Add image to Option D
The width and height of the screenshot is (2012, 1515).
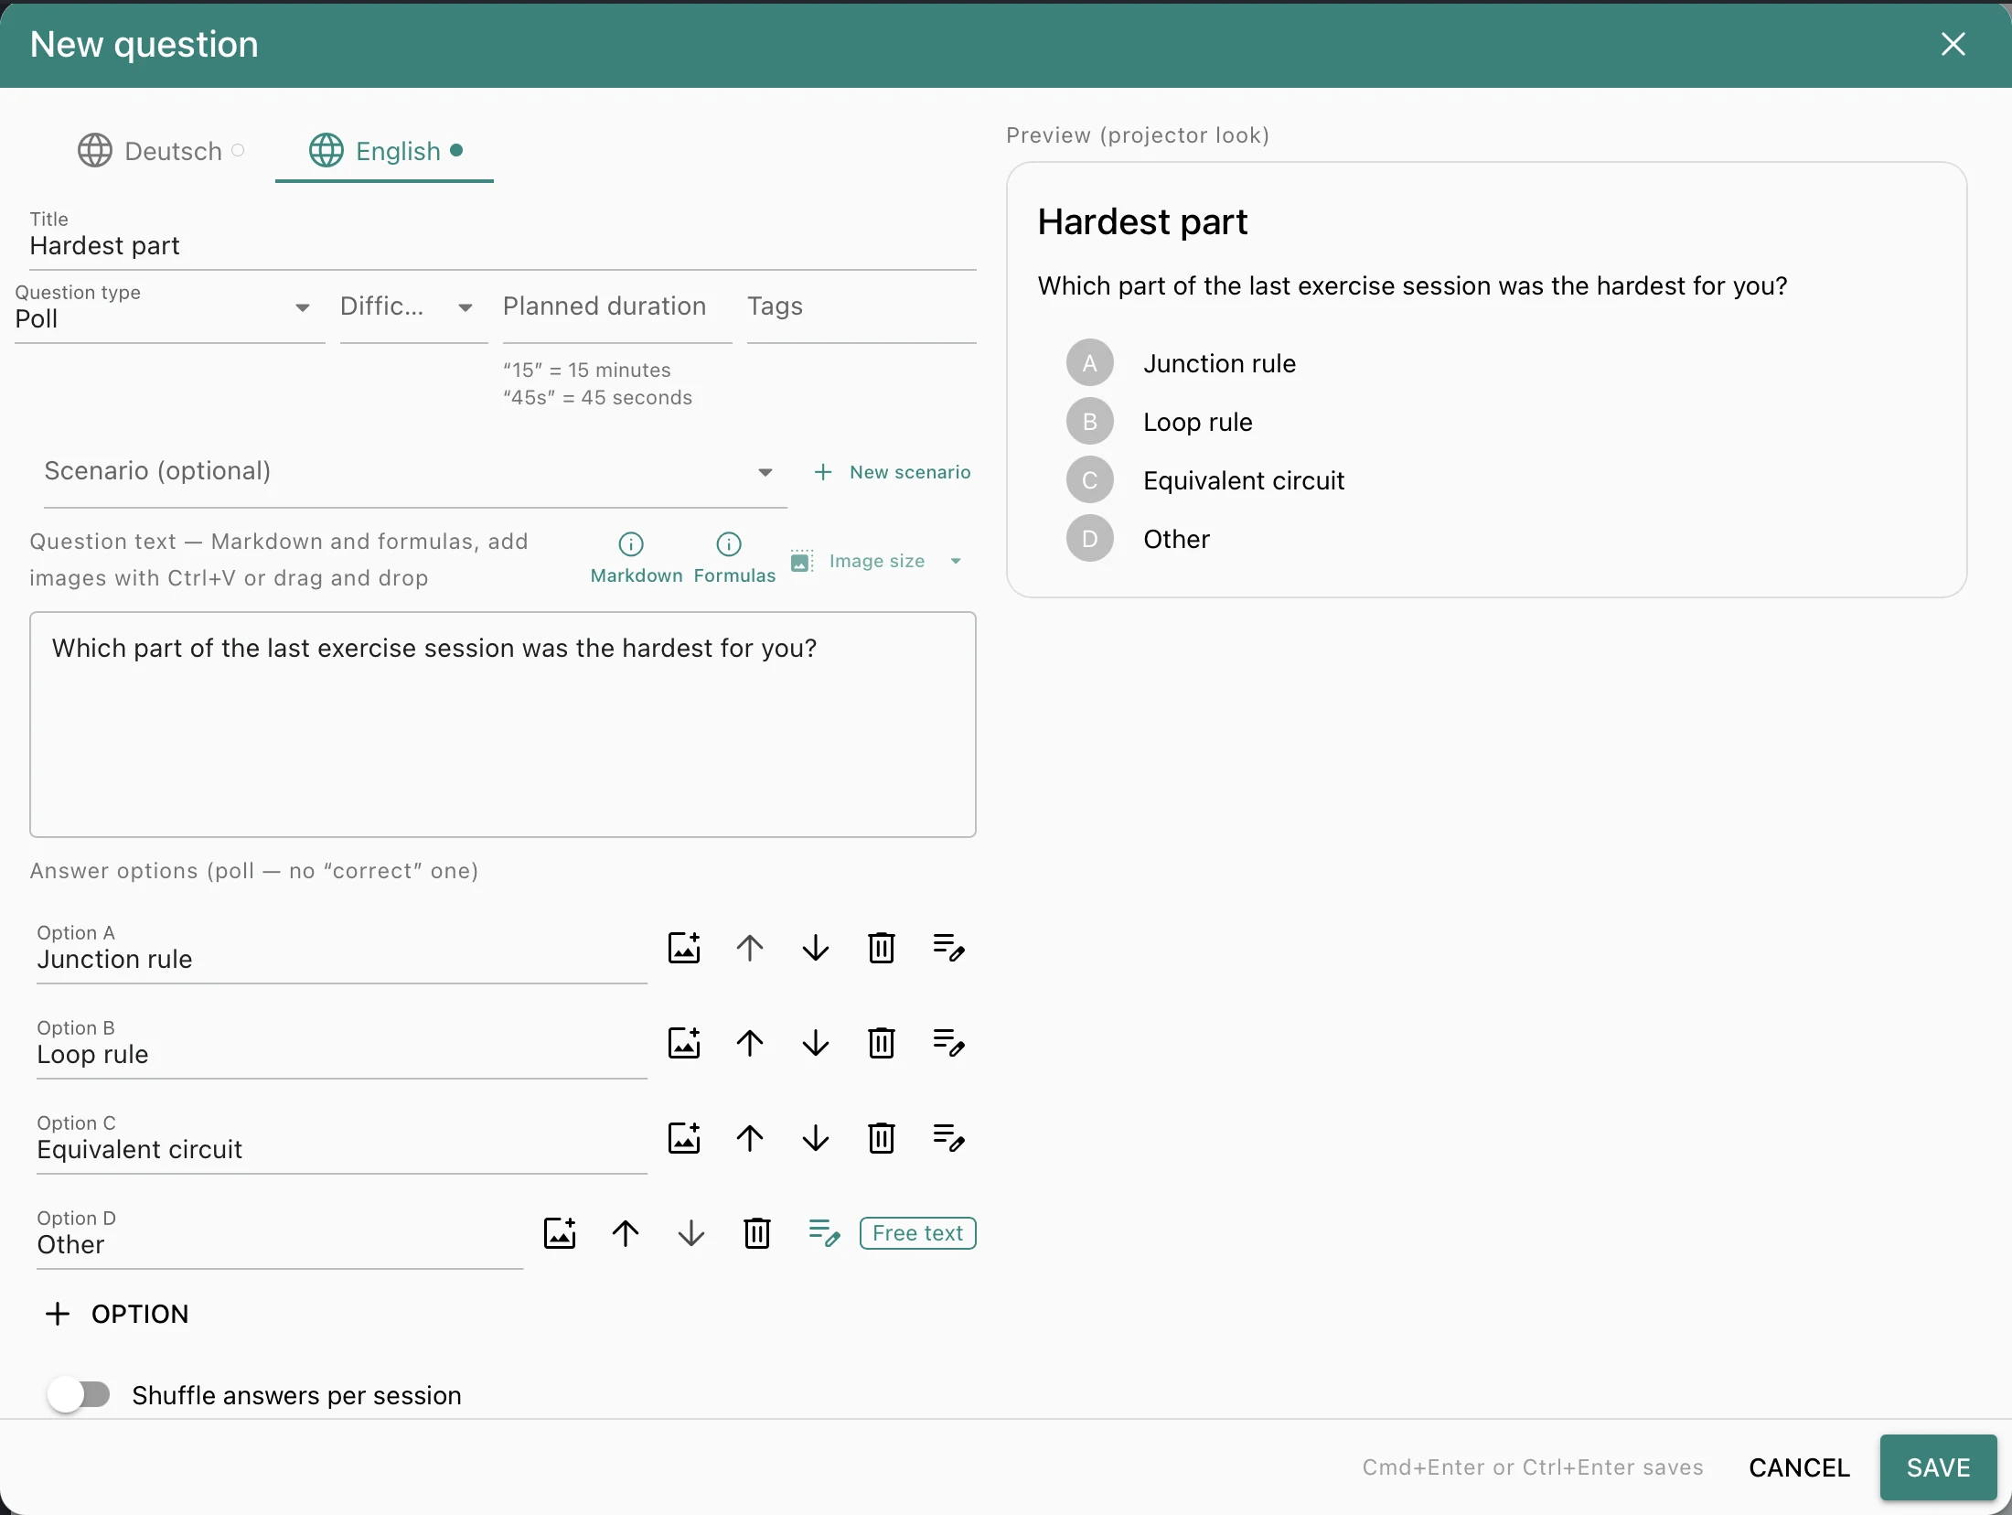point(560,1233)
